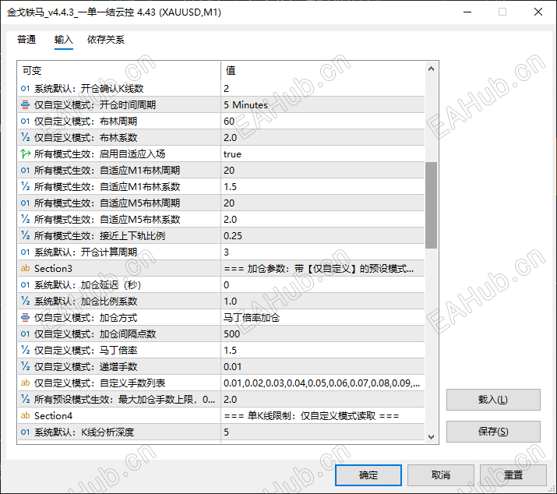Click the ab string icon beside Section4
Viewport: 557px width, 494px height.
[25, 415]
